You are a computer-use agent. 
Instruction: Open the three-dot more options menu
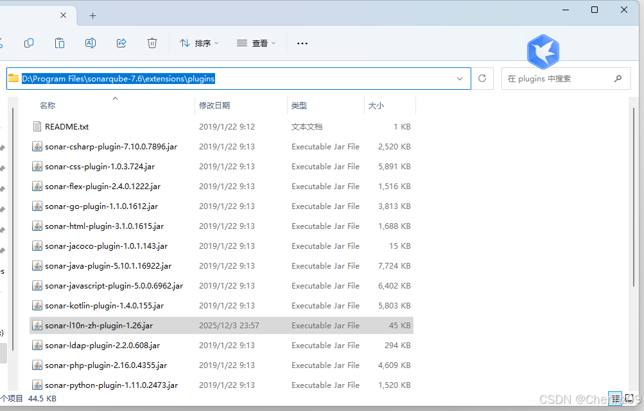pos(302,43)
